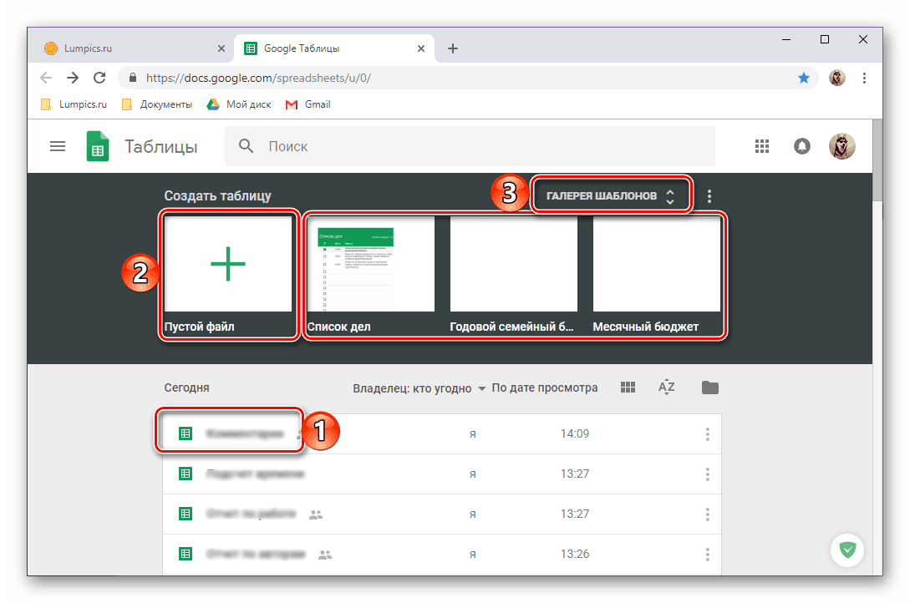Go back in browser history

(46, 78)
